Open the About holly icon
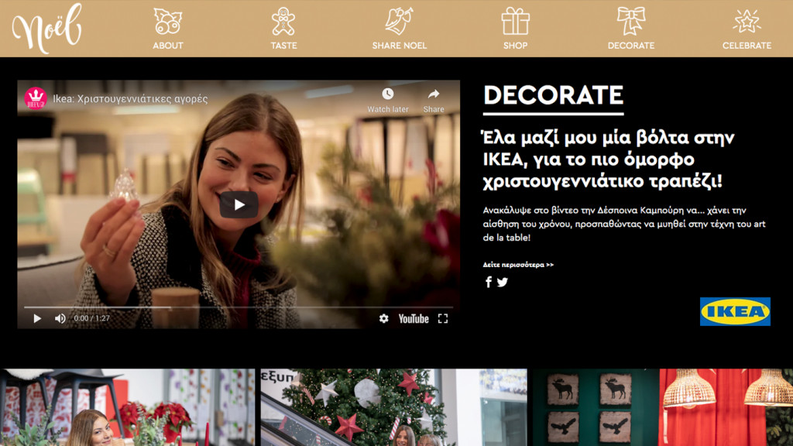 click(x=168, y=21)
